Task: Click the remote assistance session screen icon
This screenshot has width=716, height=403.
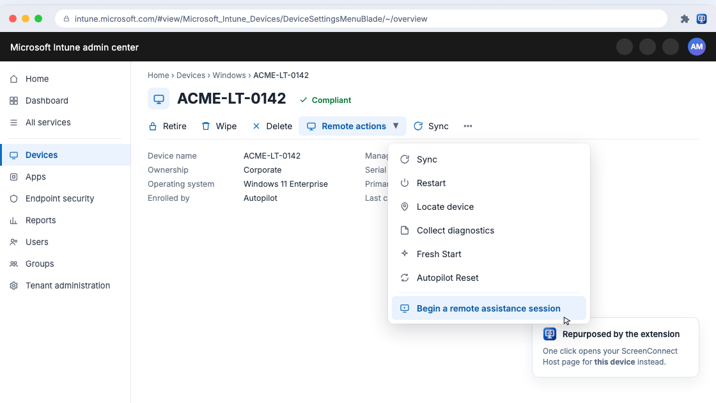Action: (x=405, y=308)
